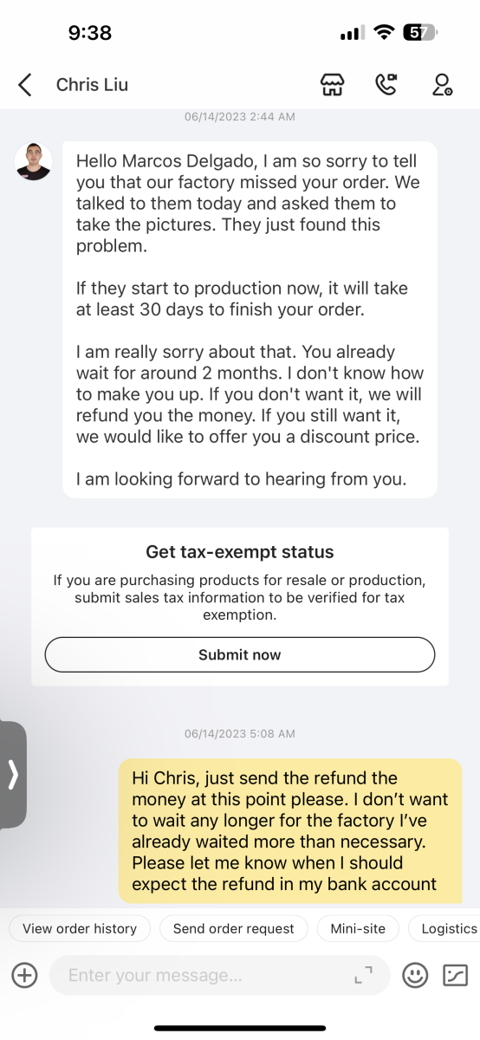
Task: Submit tax information with Submit now
Action: [240, 654]
